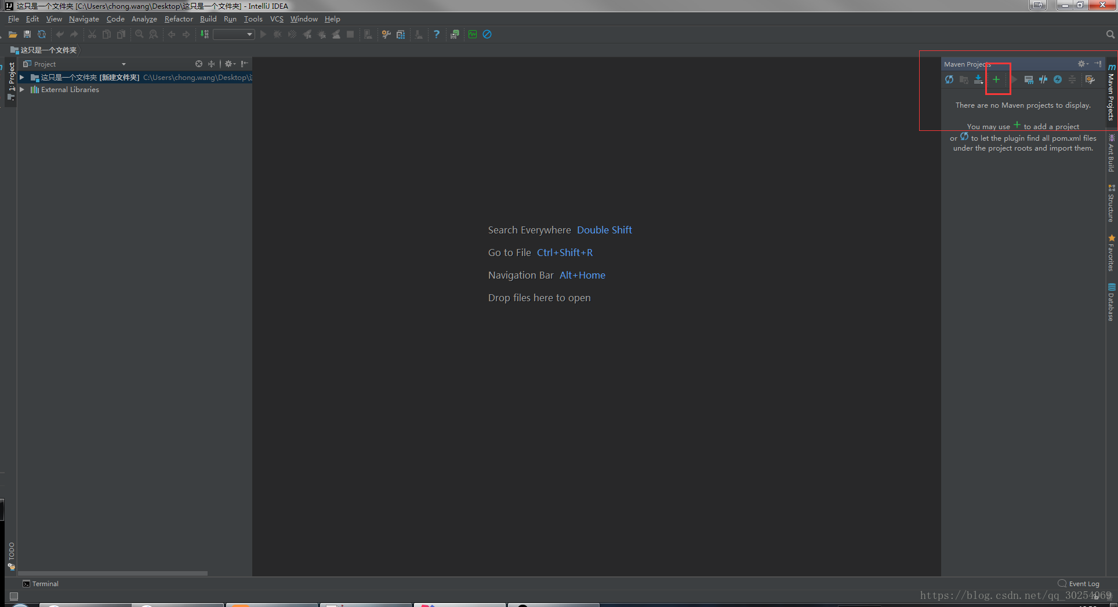Open the Navigate menu
This screenshot has height=607, width=1118.
coord(84,19)
